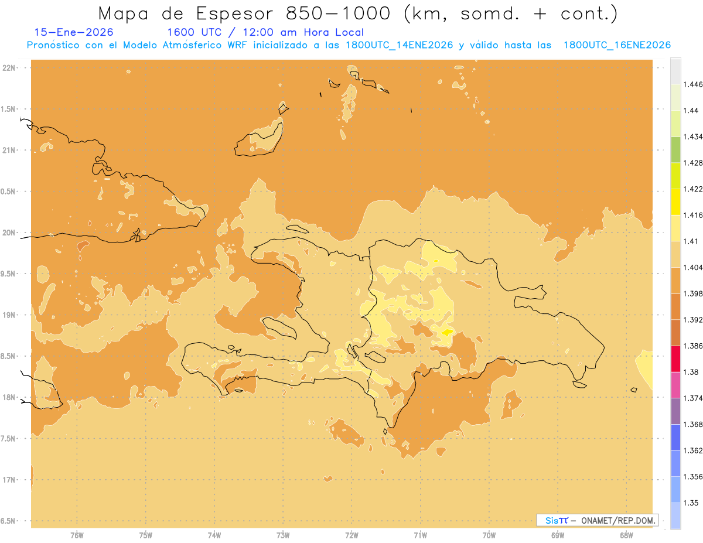Image resolution: width=703 pixels, height=543 pixels.
Task: Click the 73W longitude label
Action: [x=283, y=535]
